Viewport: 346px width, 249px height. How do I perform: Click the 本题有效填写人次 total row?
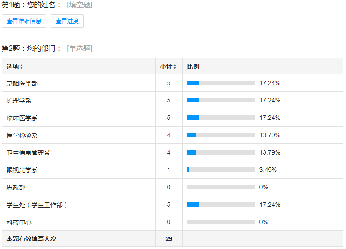tap(31, 239)
